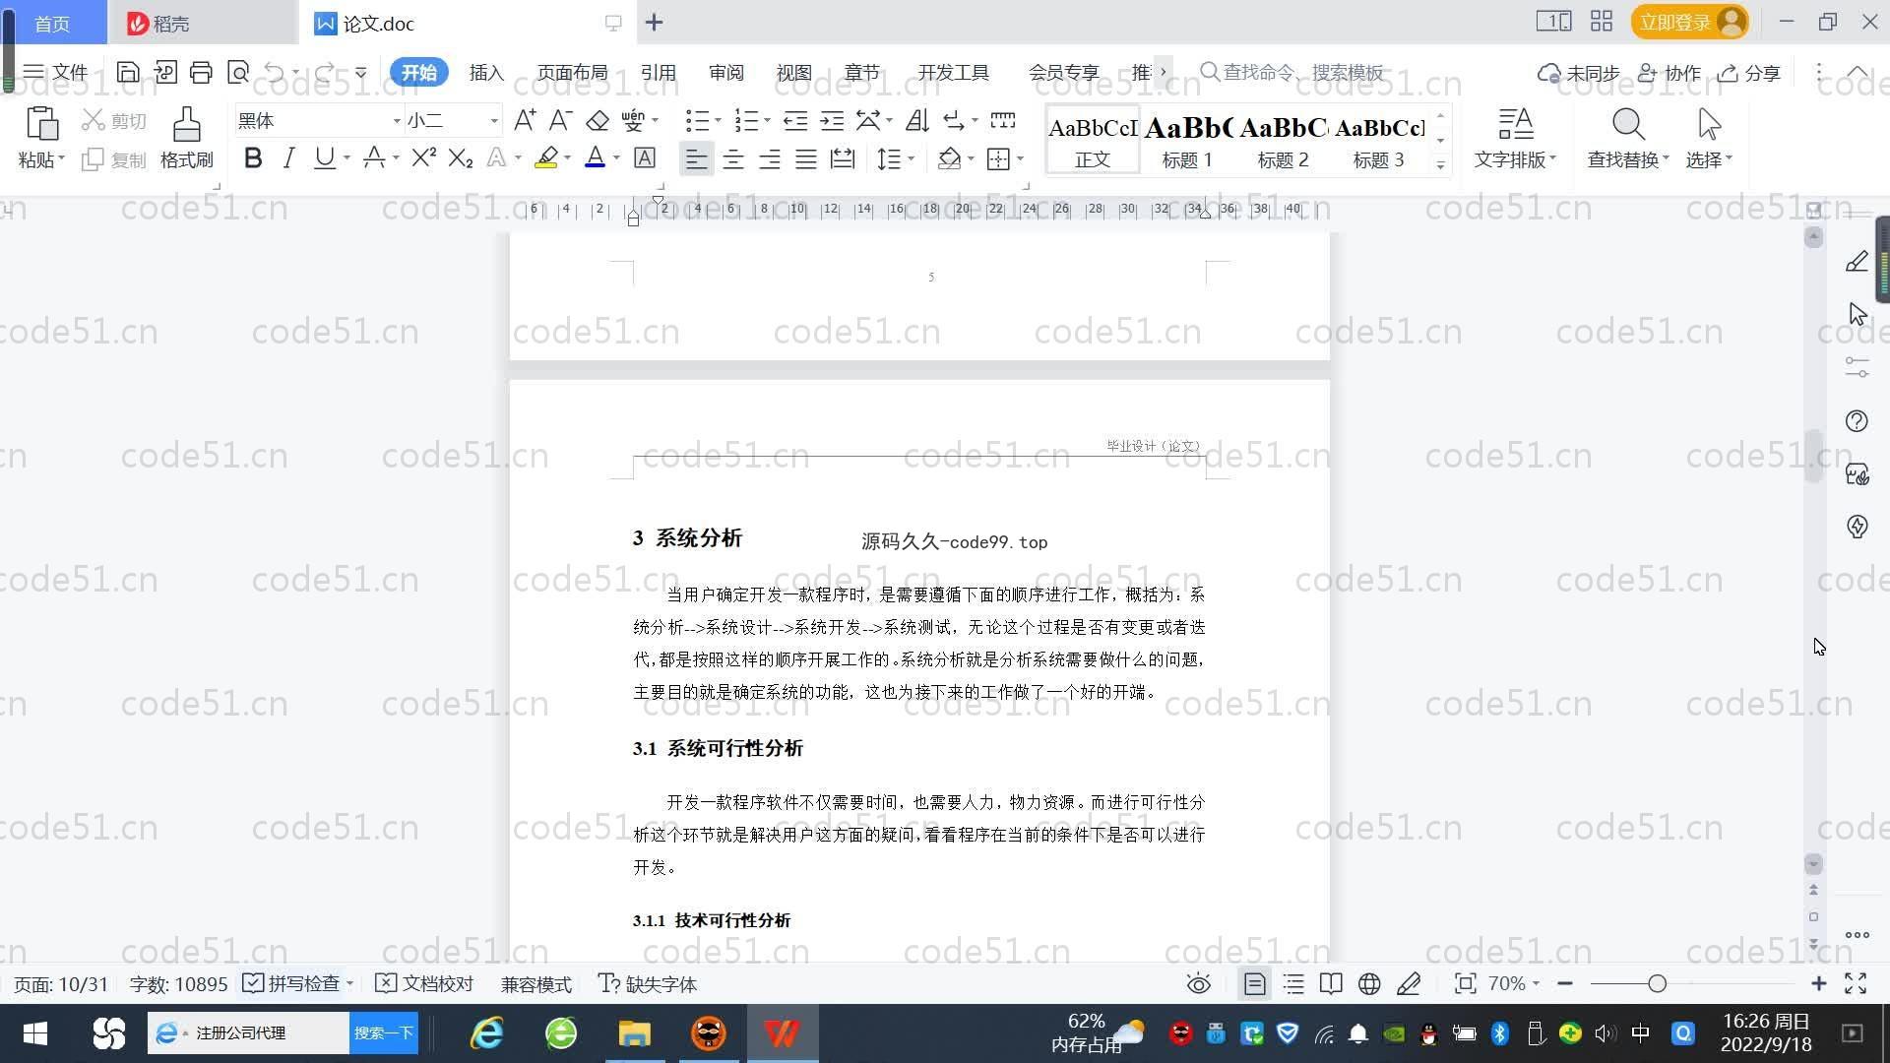Open the 插入 ribbon tab

click(x=486, y=72)
